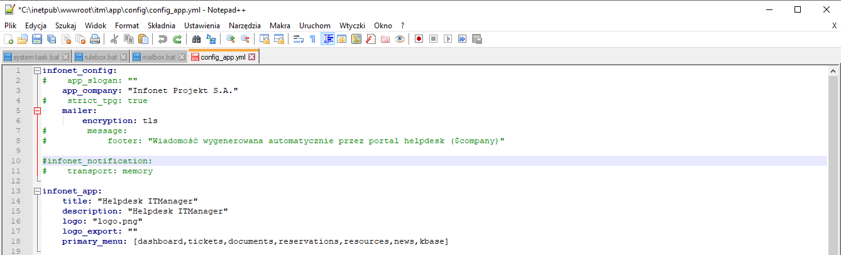This screenshot has height=255, width=841.
Task: Click the Open file folder icon
Action: click(23, 39)
